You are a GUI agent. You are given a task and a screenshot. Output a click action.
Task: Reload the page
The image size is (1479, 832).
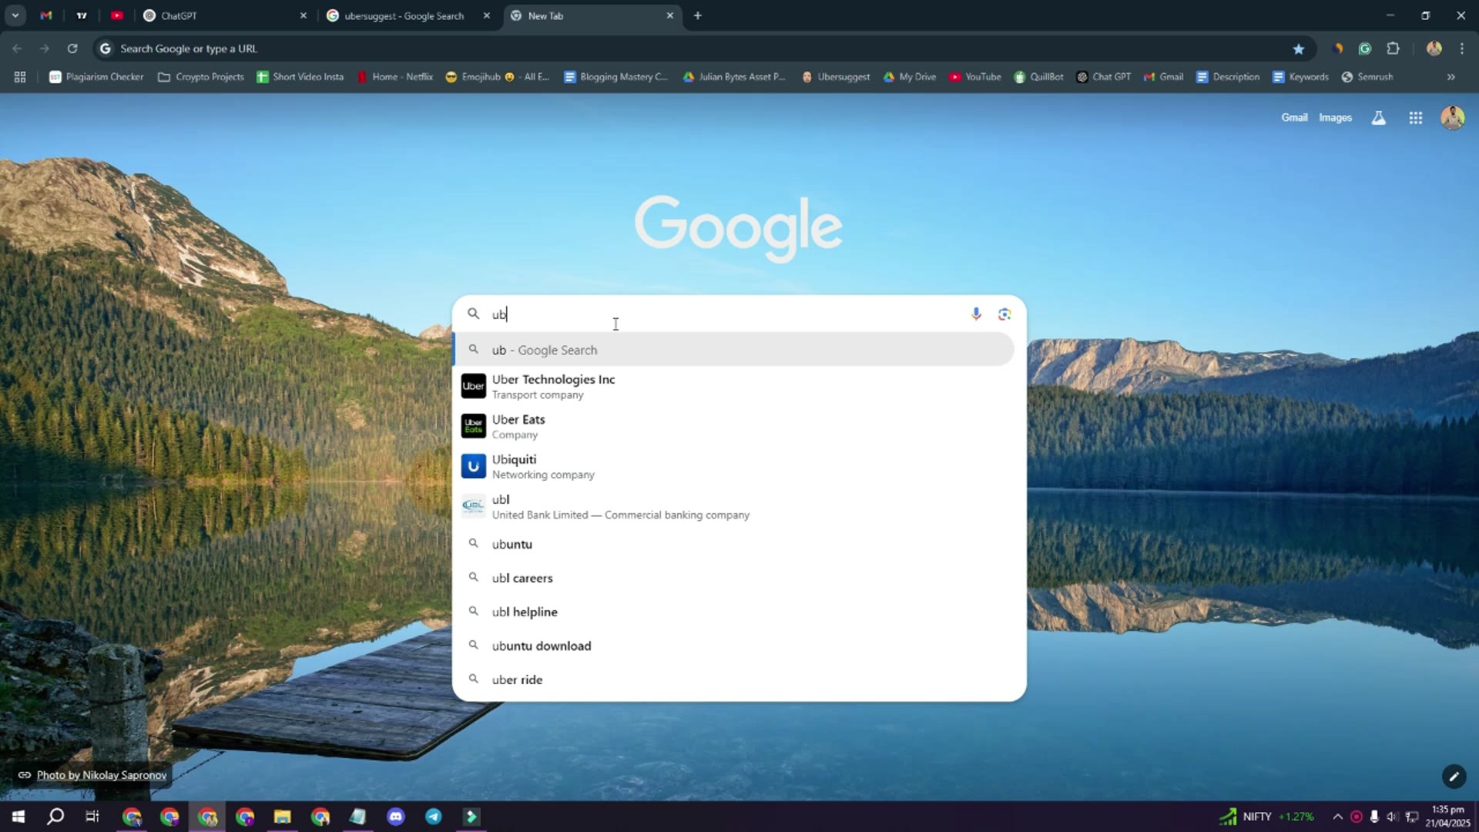coord(72,49)
